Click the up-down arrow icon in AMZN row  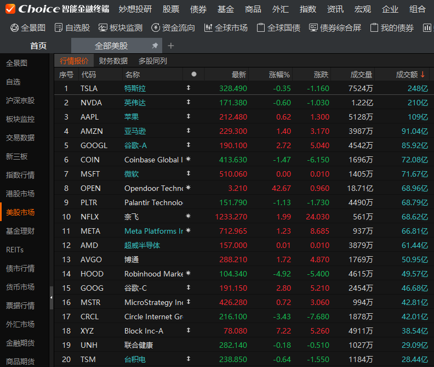[x=188, y=131]
